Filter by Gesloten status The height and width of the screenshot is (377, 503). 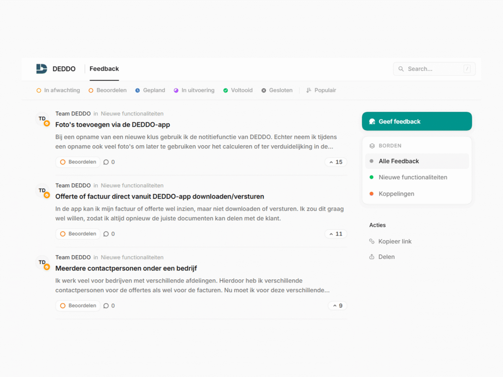tap(277, 90)
